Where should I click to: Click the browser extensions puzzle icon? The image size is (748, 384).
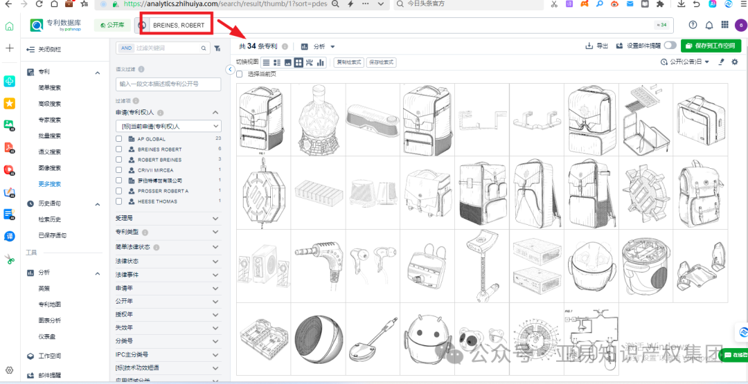click(660, 4)
